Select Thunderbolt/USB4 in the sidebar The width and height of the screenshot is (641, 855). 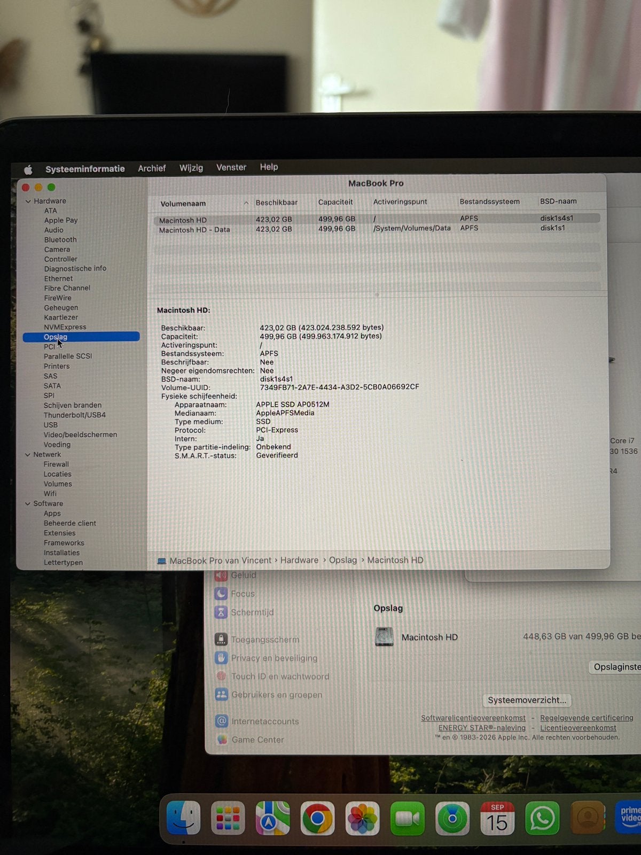[x=75, y=415]
